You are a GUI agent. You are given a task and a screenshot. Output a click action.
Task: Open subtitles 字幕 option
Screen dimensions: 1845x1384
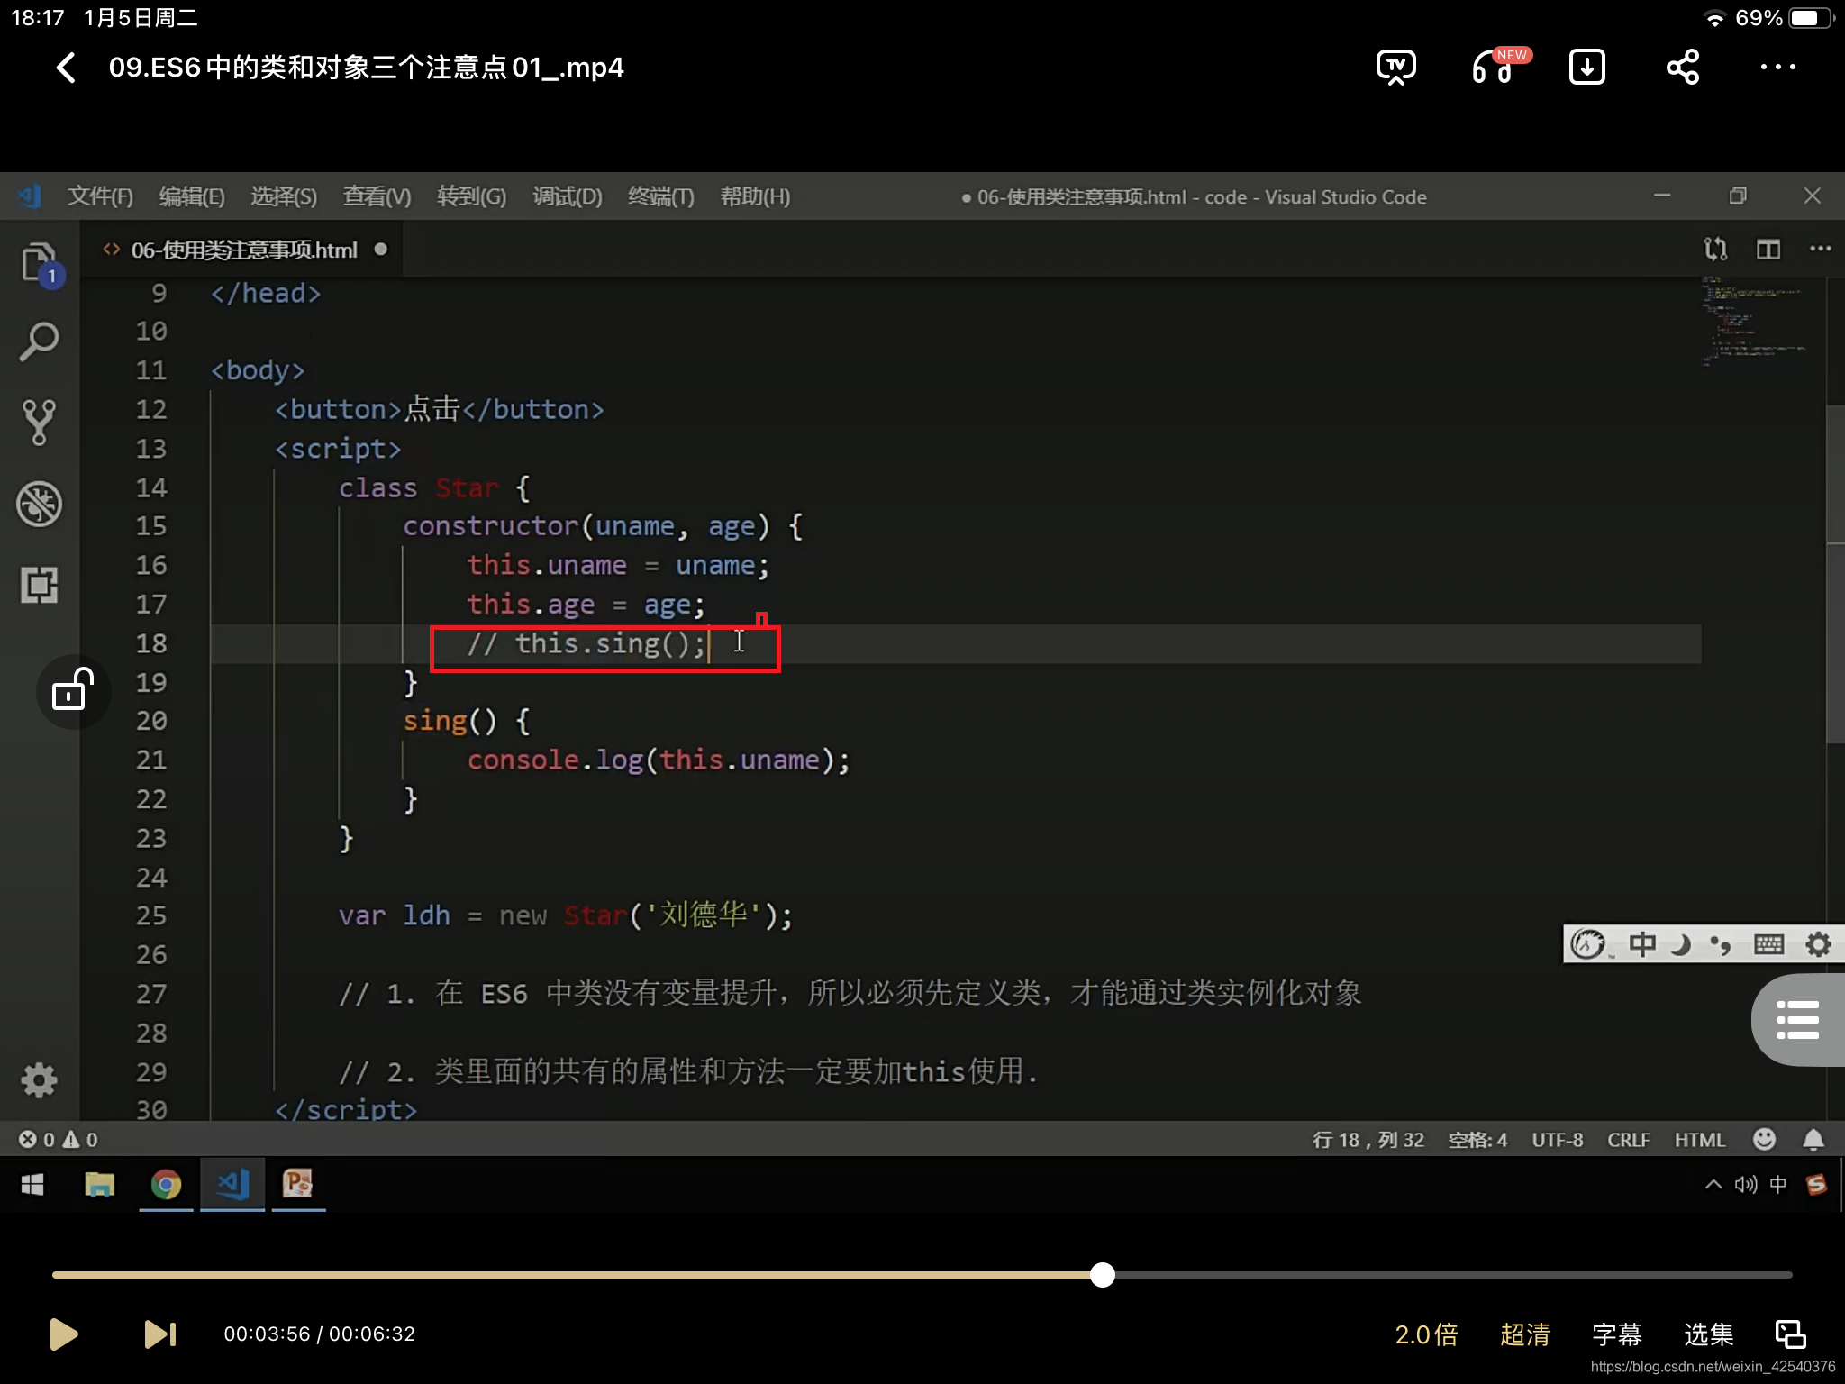1617,1334
